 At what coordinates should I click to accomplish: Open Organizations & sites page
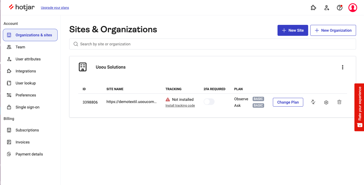(x=30, y=35)
